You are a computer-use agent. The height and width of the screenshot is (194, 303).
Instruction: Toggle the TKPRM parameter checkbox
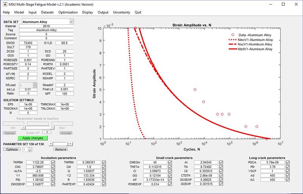click(x=53, y=162)
